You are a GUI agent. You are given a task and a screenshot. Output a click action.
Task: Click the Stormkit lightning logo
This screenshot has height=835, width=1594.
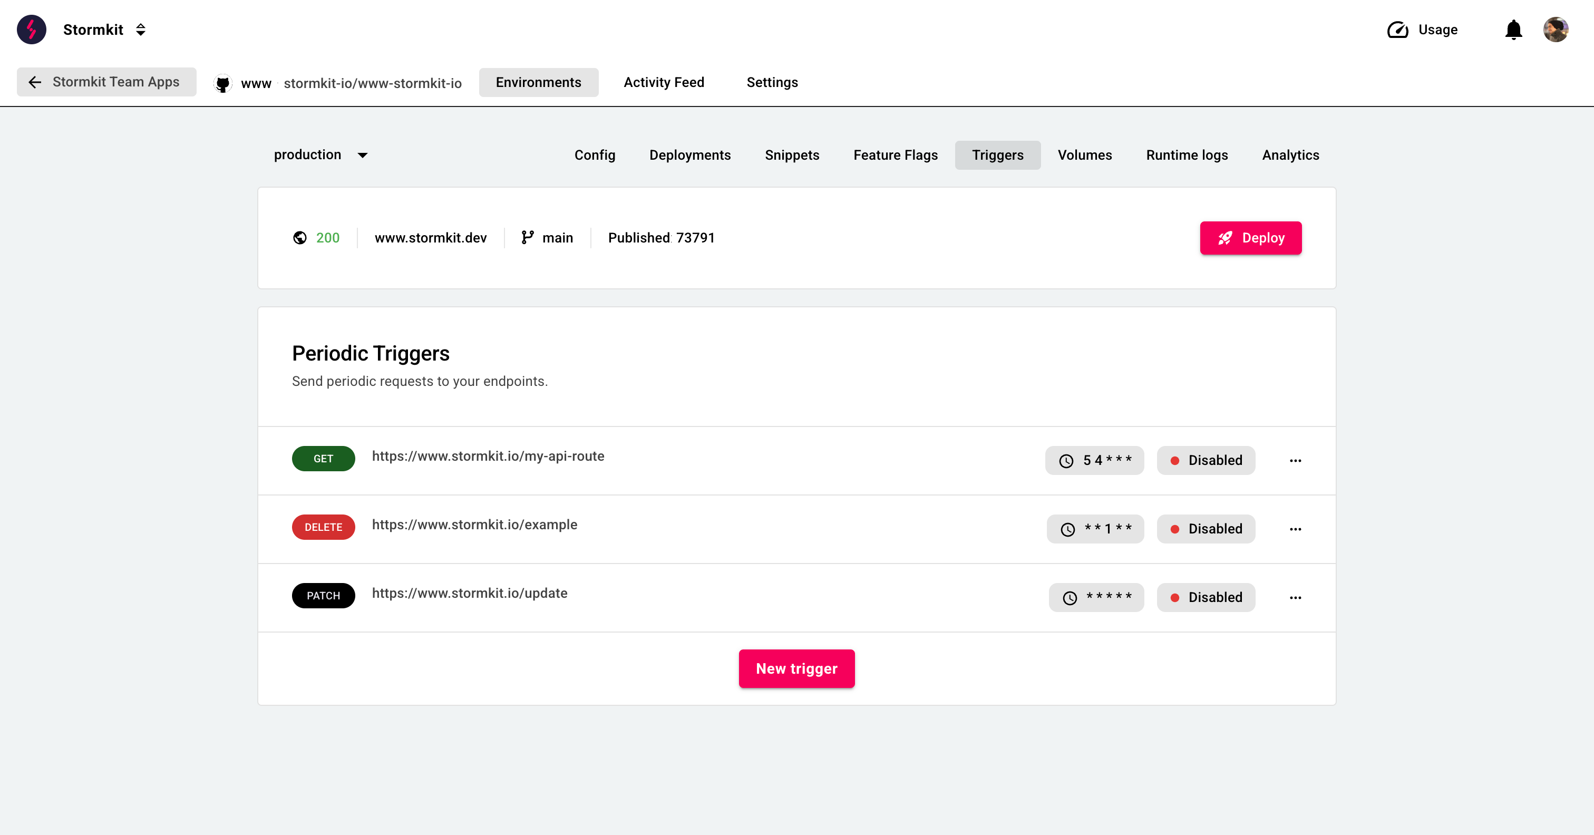pyautogui.click(x=32, y=30)
